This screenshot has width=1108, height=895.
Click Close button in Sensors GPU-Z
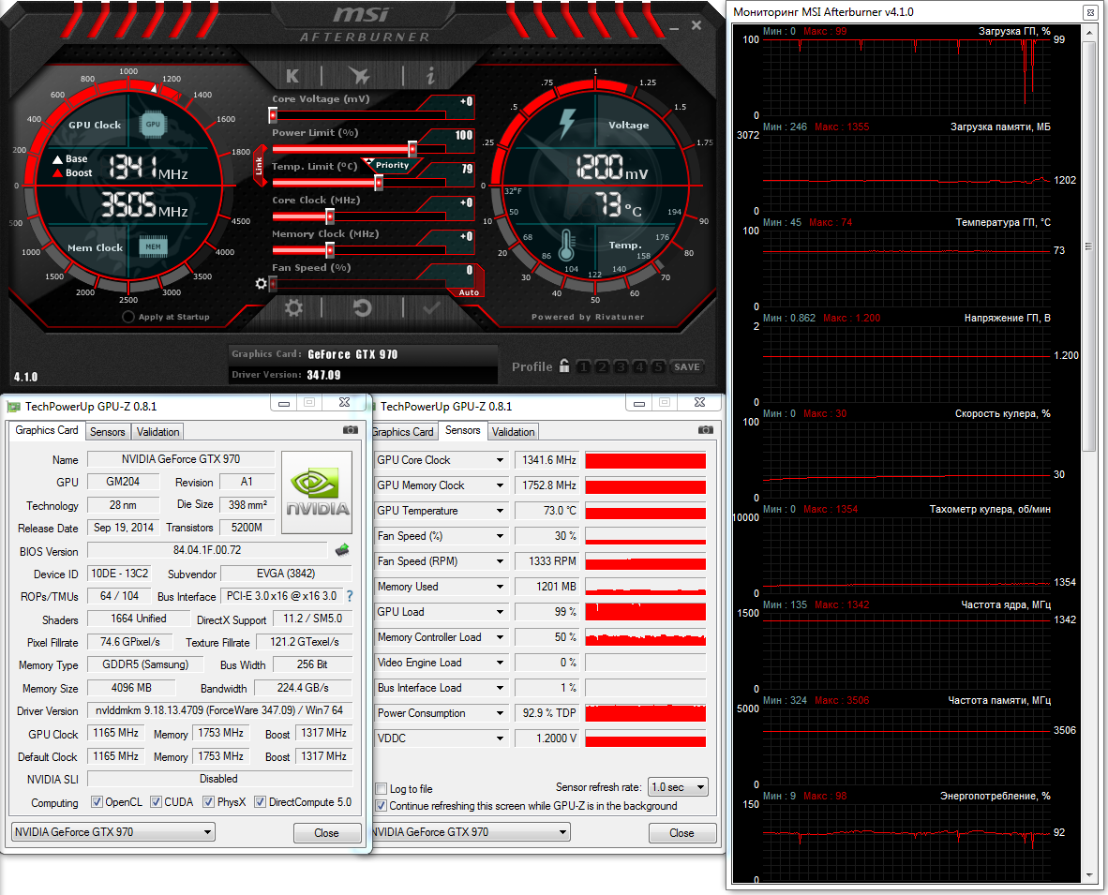click(x=681, y=833)
